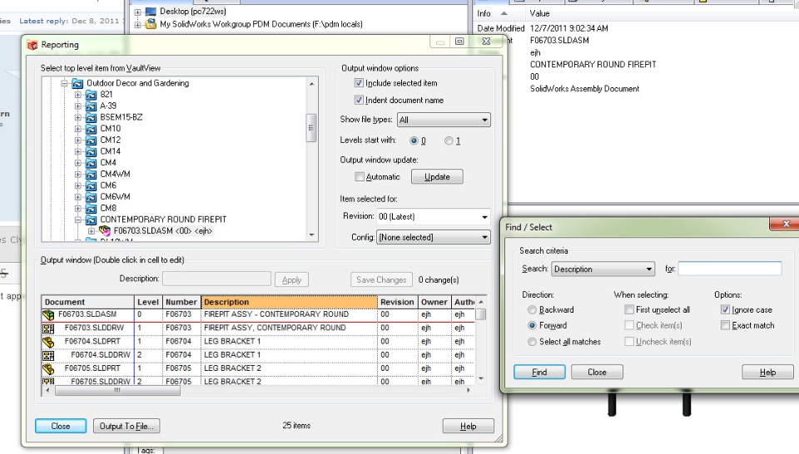
Task: Toggle the Indent document name checkbox
Action: click(359, 100)
